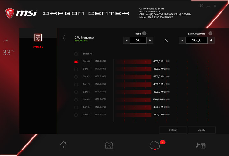Increase Base Clock with plus button
The width and height of the screenshot is (229, 156).
click(x=211, y=40)
